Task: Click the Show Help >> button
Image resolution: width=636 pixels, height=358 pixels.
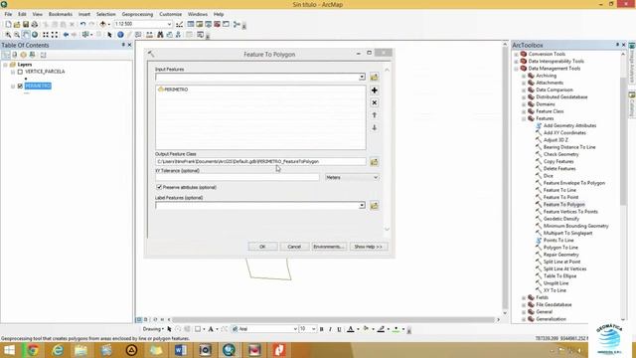Action: 369,247
